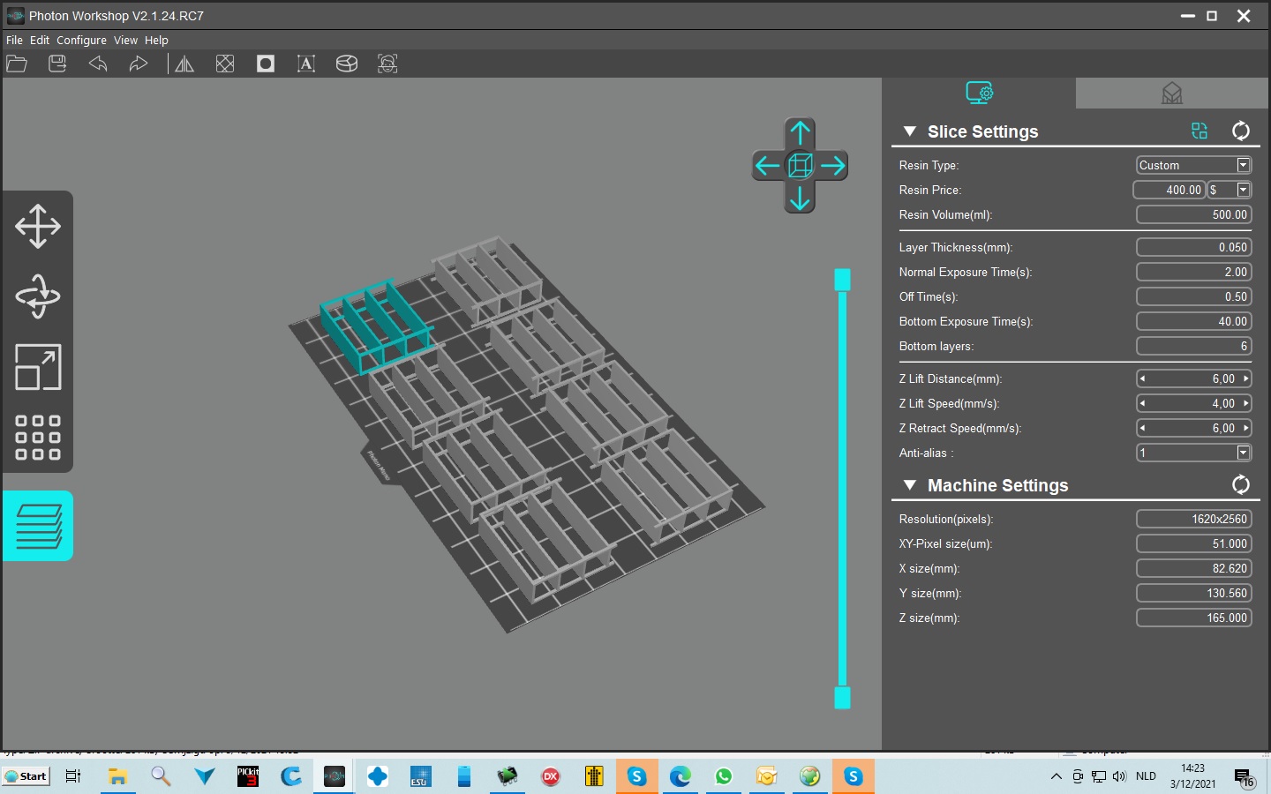The height and width of the screenshot is (794, 1271).
Task: Increase Z Lift Distance with right arrow
Action: click(1245, 378)
